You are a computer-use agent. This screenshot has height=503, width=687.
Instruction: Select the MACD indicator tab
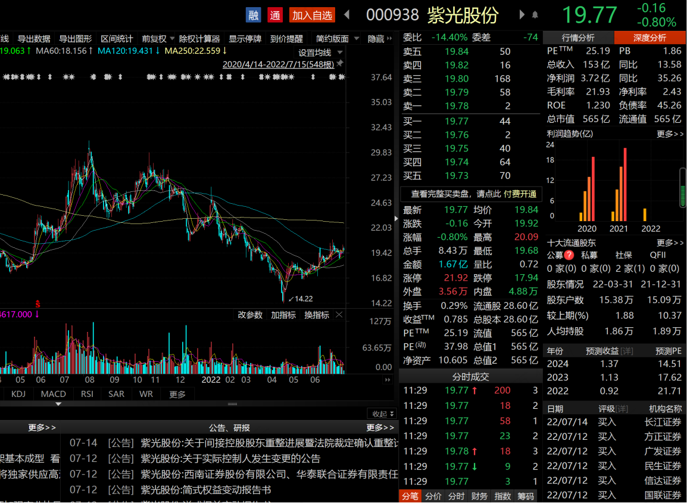pyautogui.click(x=54, y=394)
